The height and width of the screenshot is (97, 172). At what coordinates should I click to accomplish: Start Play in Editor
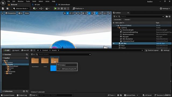[x=55, y=8]
